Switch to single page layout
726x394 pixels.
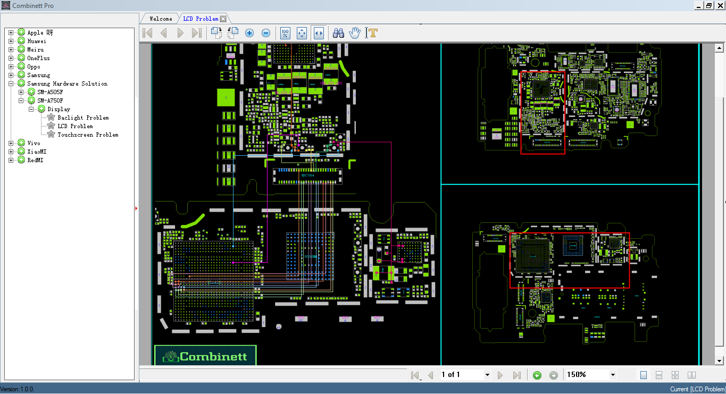[644, 375]
